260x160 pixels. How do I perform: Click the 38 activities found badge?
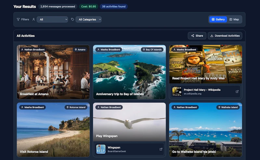114,6
